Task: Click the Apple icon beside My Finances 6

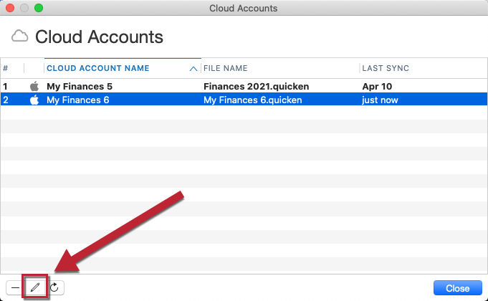Action: coord(34,100)
